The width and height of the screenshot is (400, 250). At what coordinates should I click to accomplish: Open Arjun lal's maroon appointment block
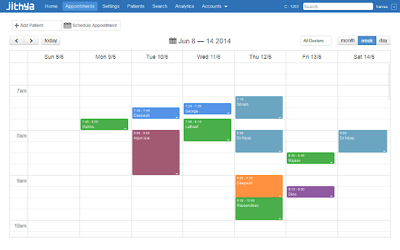click(156, 153)
